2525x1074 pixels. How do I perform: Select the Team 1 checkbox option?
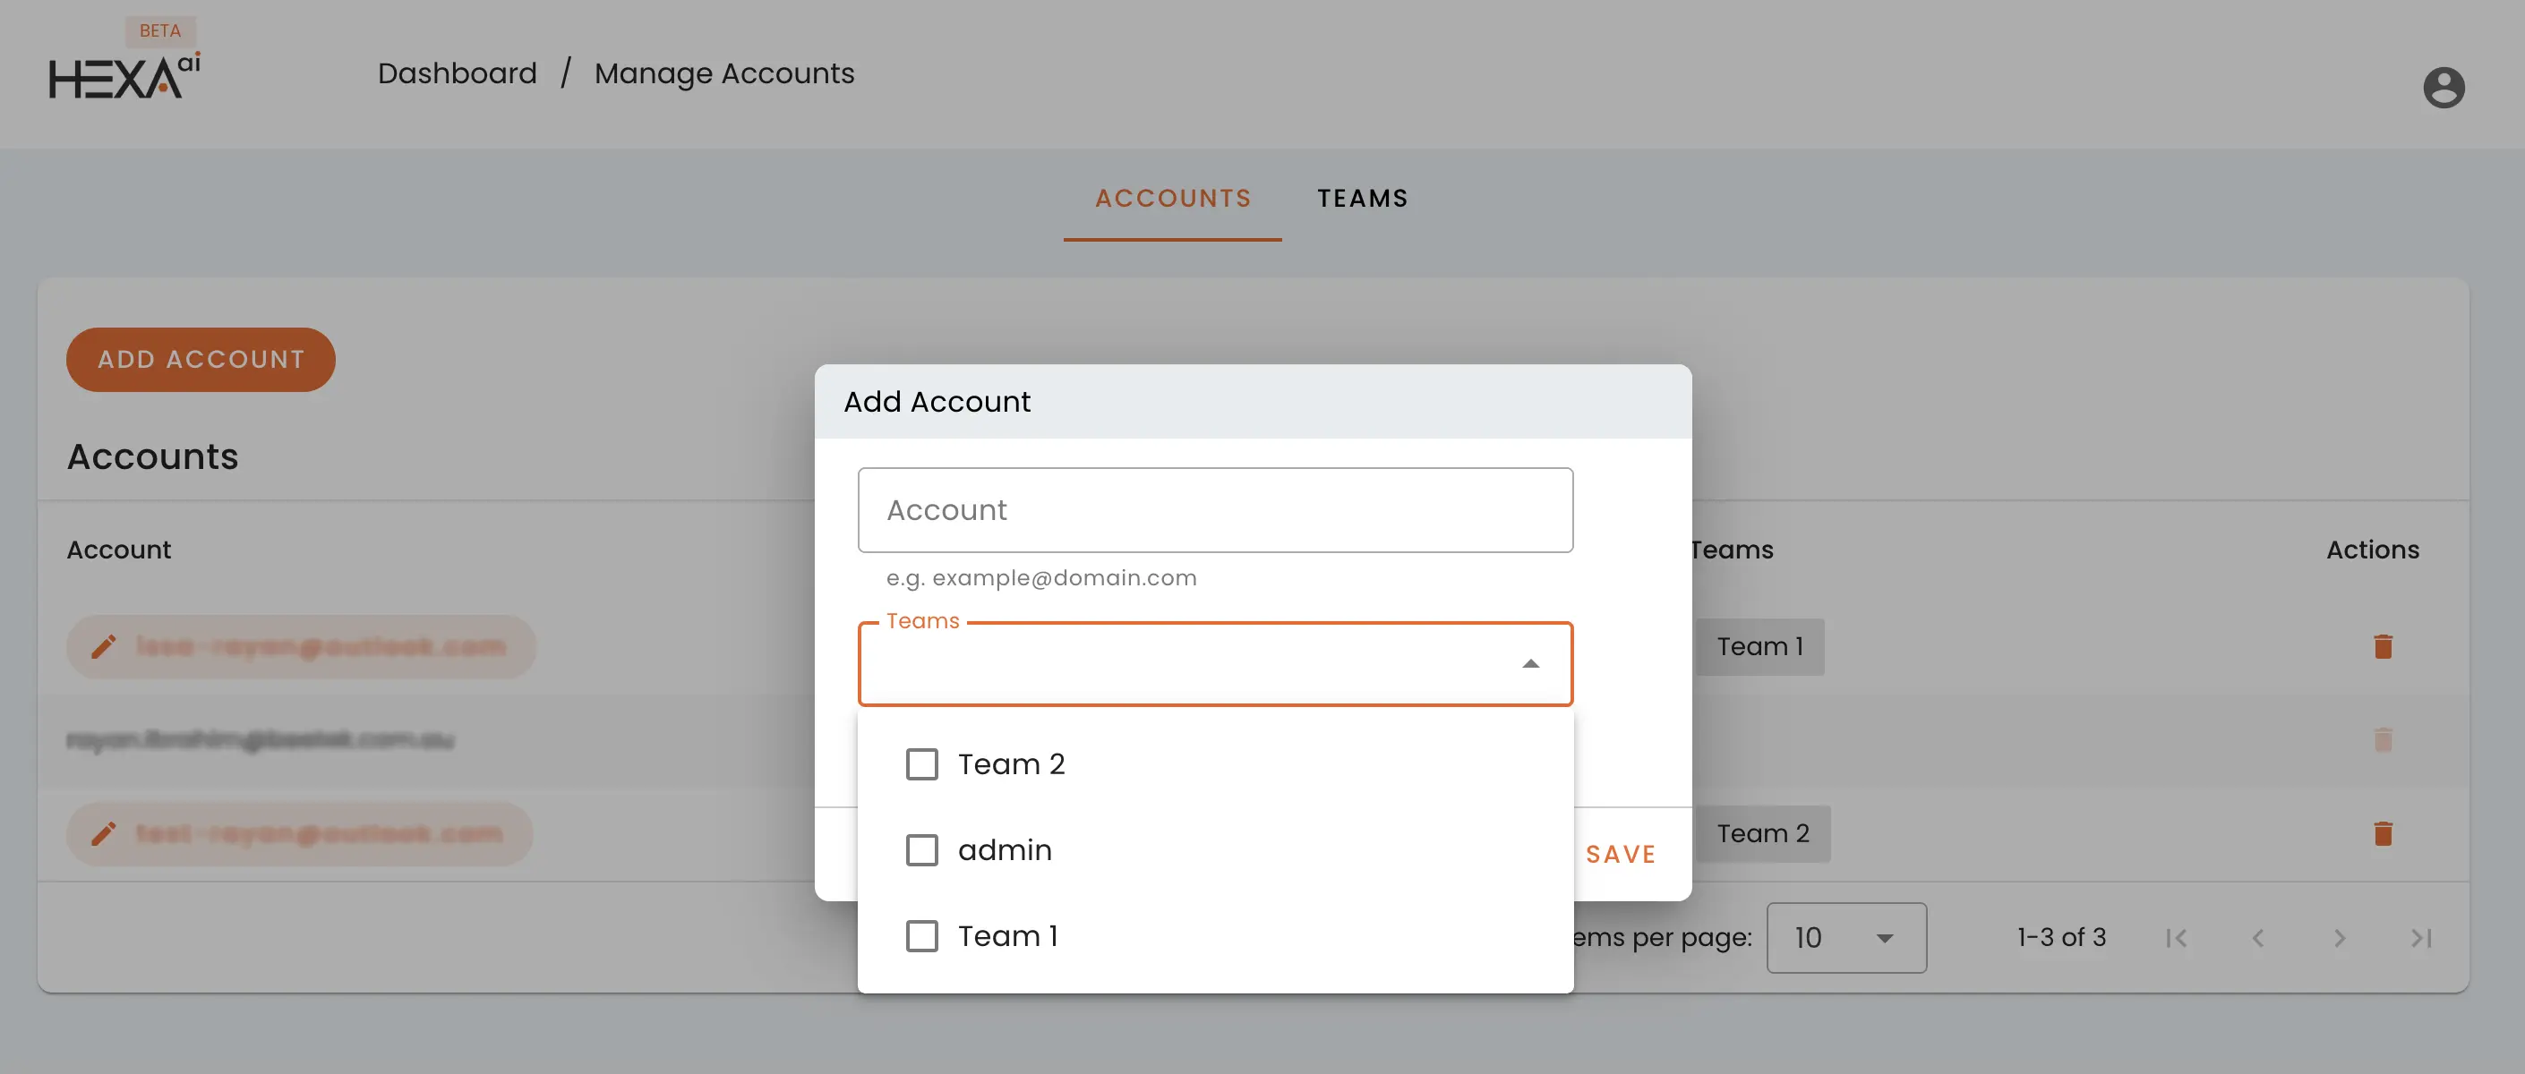point(921,936)
